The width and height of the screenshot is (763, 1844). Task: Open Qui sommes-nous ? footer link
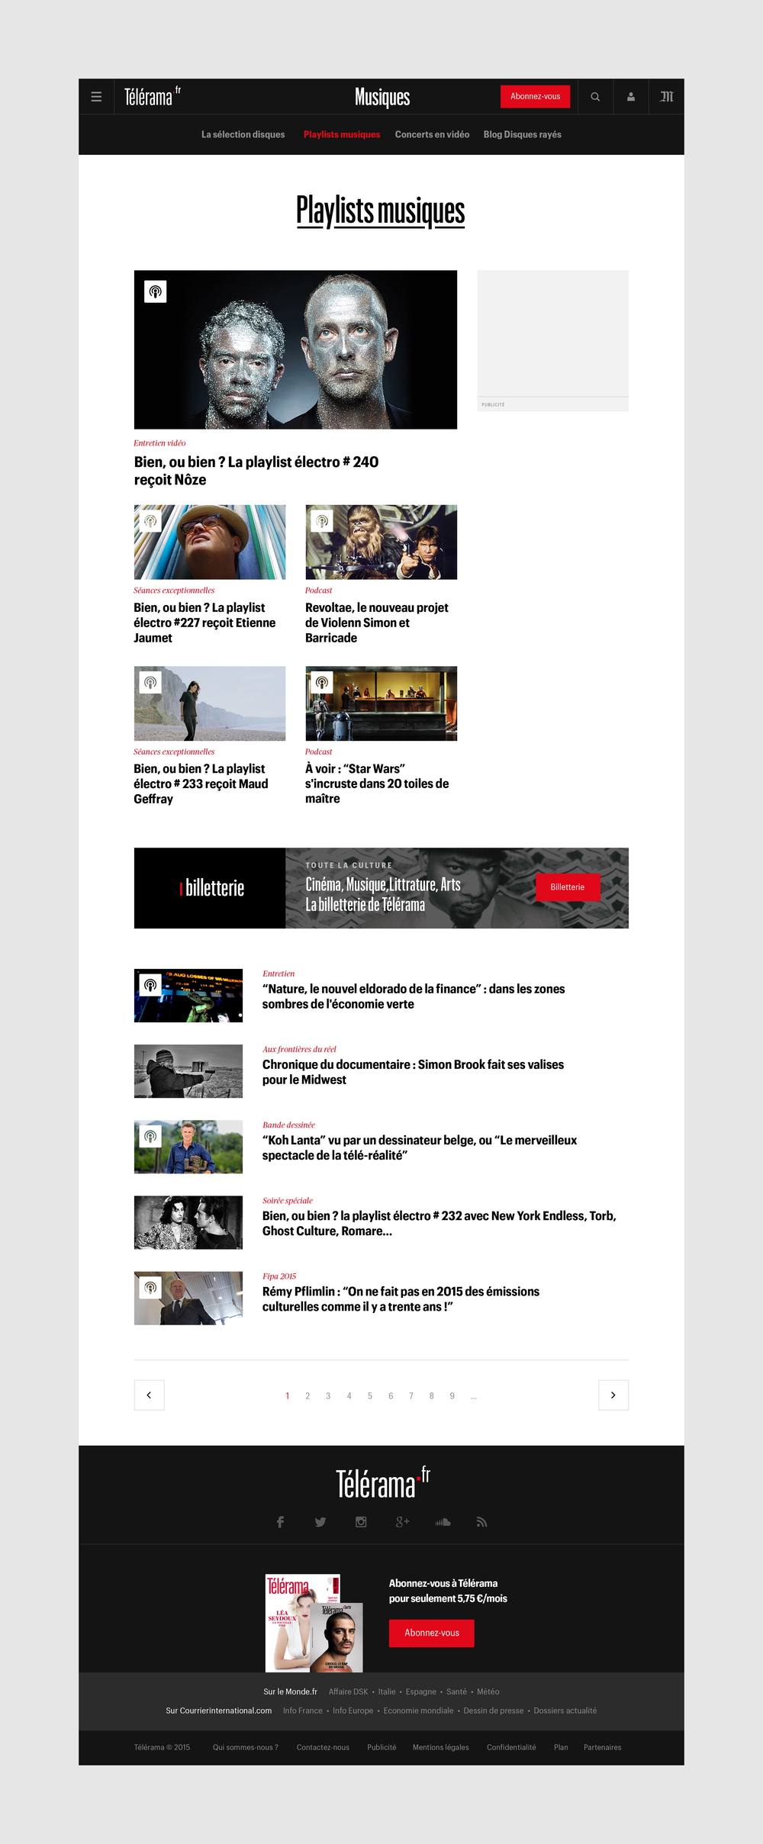pos(246,1747)
